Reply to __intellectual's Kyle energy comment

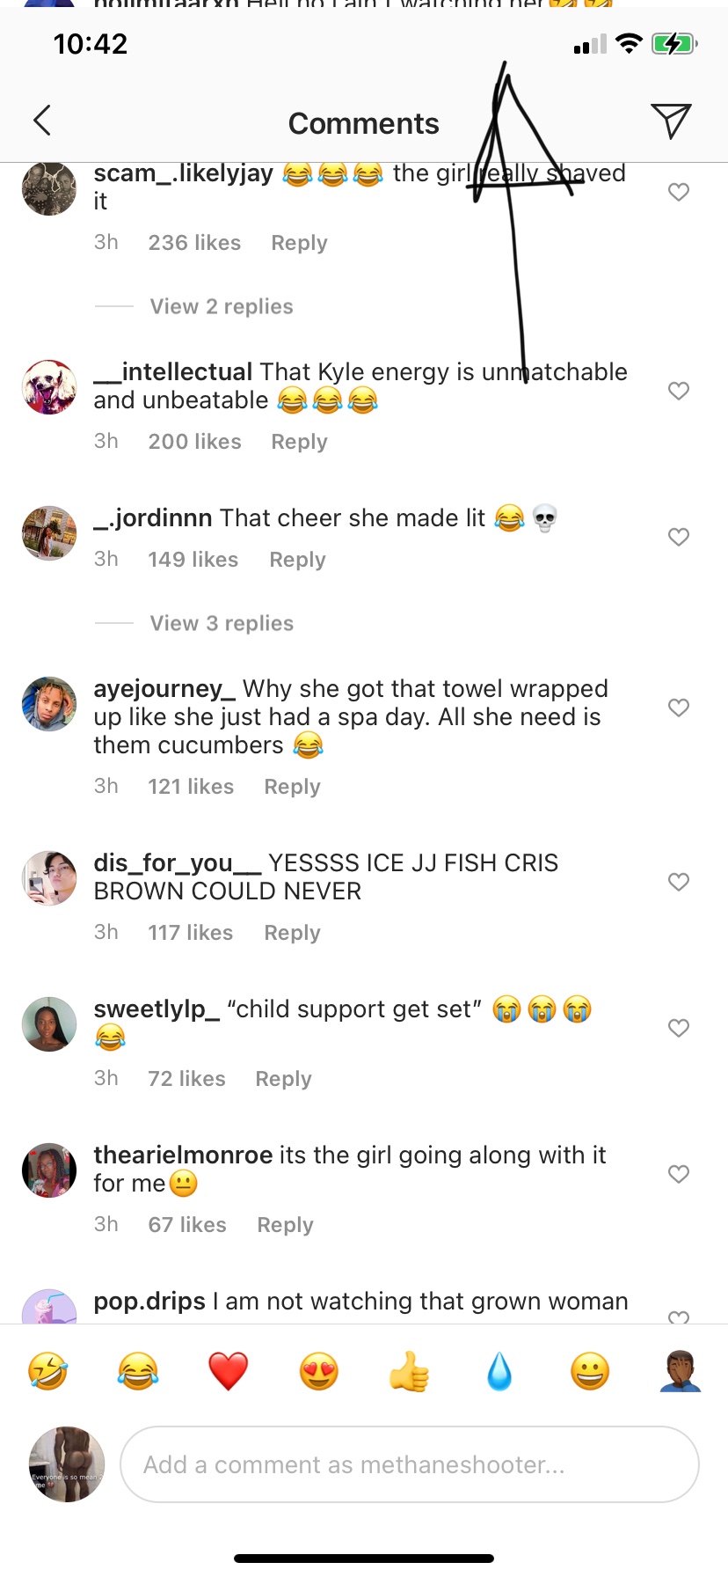tap(299, 441)
